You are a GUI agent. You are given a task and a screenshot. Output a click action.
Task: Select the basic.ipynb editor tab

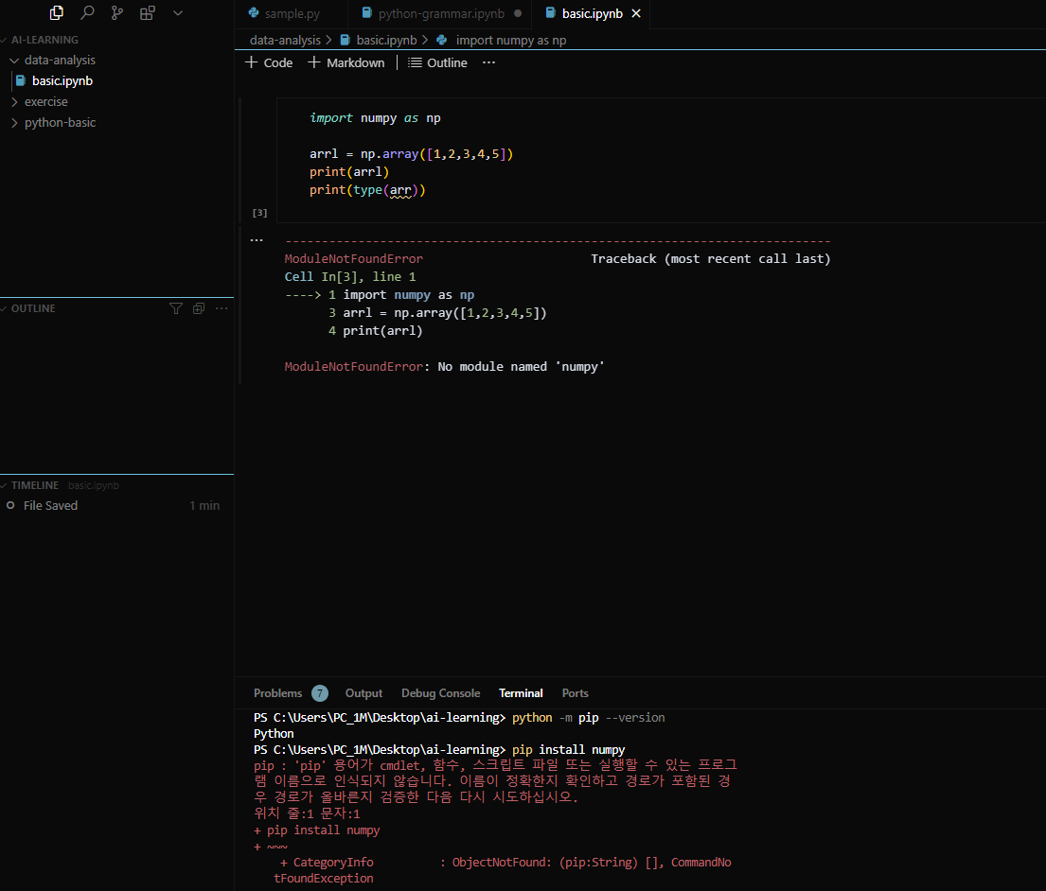[x=592, y=13]
